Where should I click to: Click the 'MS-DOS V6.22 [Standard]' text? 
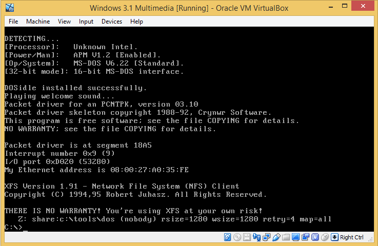click(129, 64)
